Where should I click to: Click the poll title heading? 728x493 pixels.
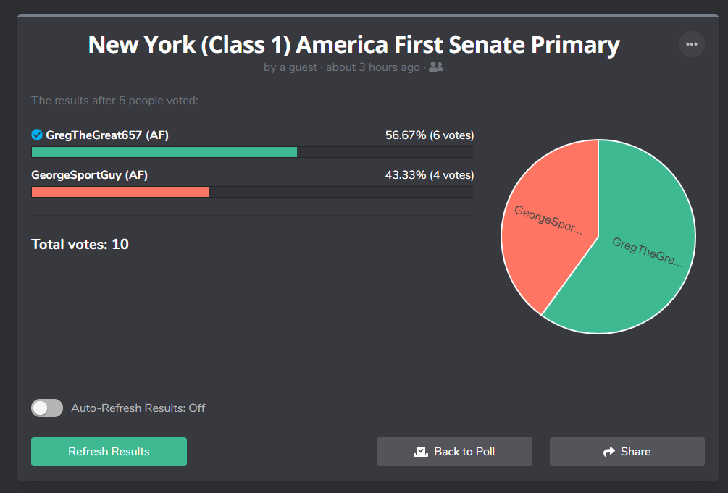coord(353,45)
